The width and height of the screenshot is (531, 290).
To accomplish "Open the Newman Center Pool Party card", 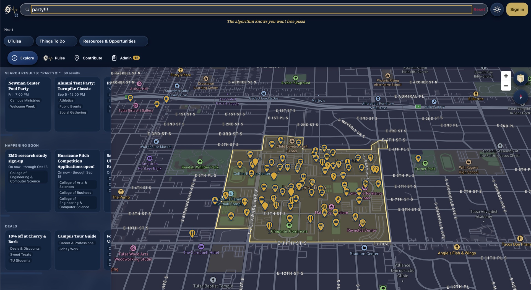I will click(x=28, y=104).
